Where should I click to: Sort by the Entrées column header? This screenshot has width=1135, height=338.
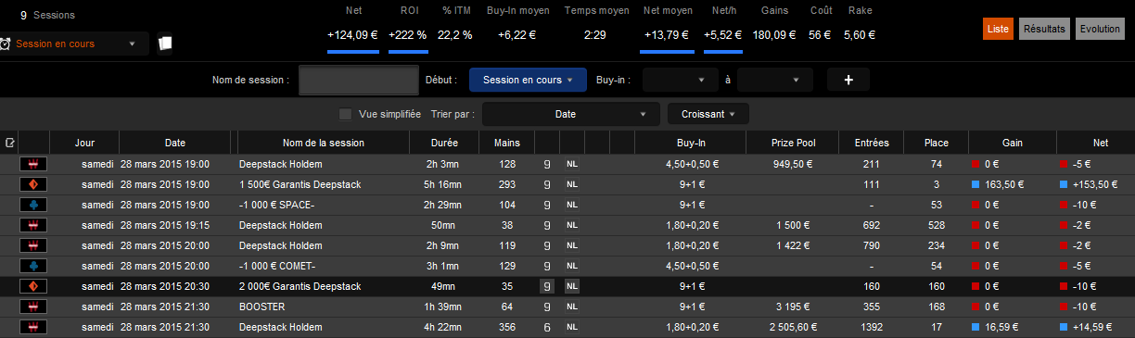coord(872,143)
